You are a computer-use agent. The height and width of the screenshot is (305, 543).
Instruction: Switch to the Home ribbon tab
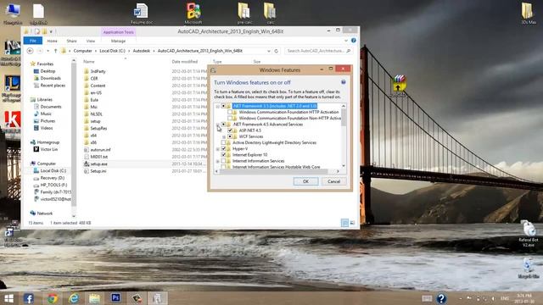coord(53,41)
